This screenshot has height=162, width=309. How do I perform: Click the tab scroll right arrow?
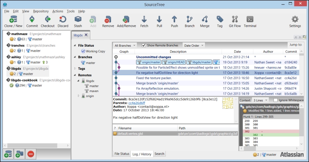(300, 37)
